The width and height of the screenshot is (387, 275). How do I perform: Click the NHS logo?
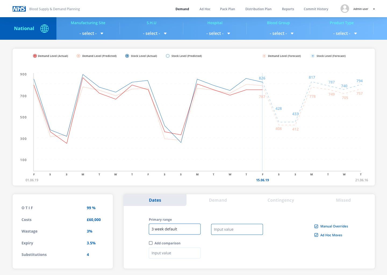(x=19, y=9)
